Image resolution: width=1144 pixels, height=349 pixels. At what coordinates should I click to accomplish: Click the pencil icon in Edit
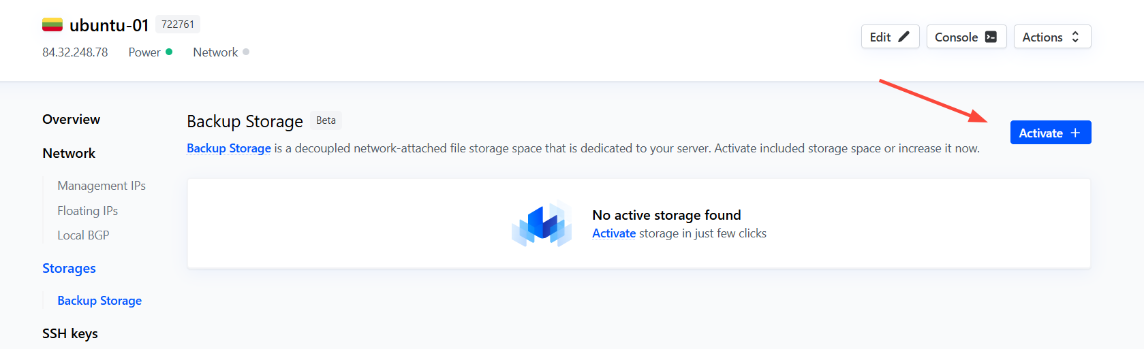904,37
